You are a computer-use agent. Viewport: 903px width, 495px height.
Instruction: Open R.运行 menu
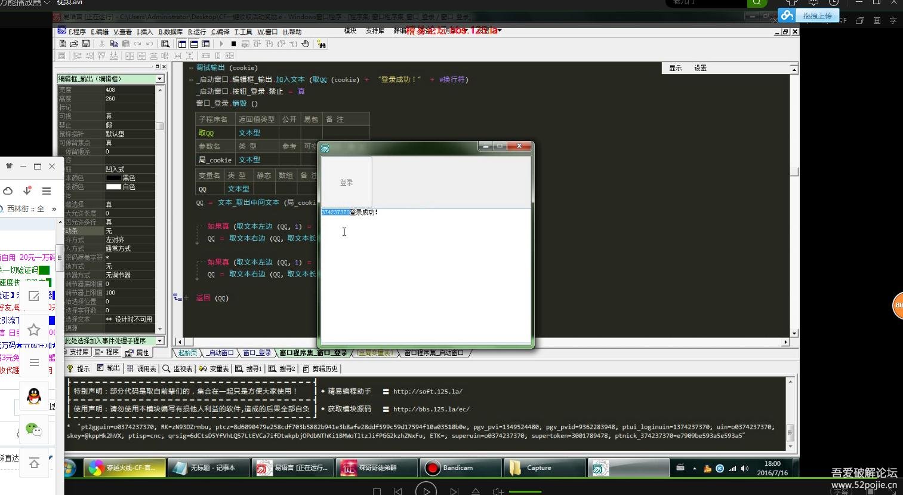click(x=197, y=32)
